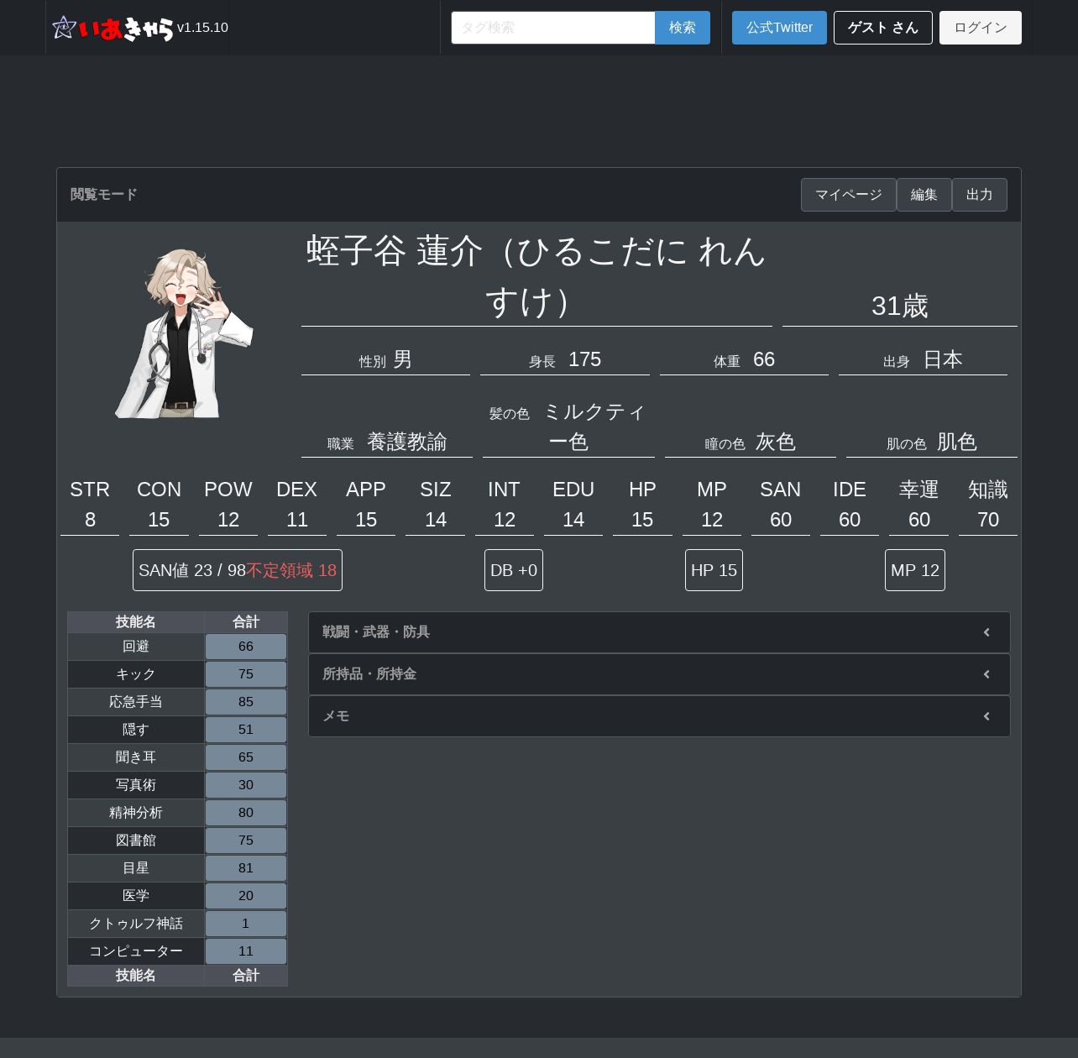Click the タグ検索 search input field
1078x1058 pixels.
click(x=553, y=28)
